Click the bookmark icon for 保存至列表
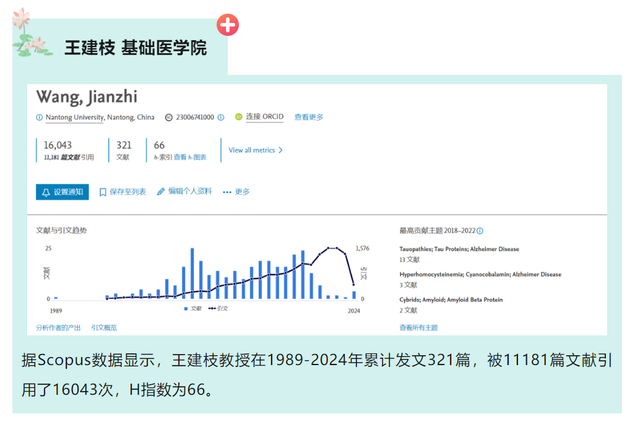The width and height of the screenshot is (635, 427). 103,192
